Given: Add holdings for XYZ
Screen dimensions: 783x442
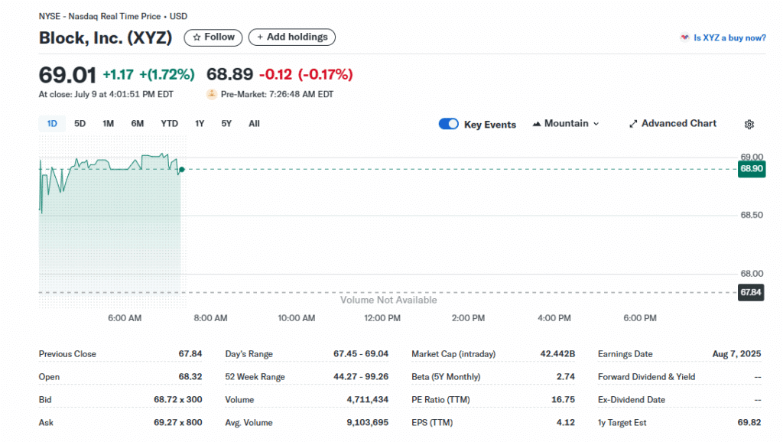Looking at the screenshot, I should (x=292, y=37).
